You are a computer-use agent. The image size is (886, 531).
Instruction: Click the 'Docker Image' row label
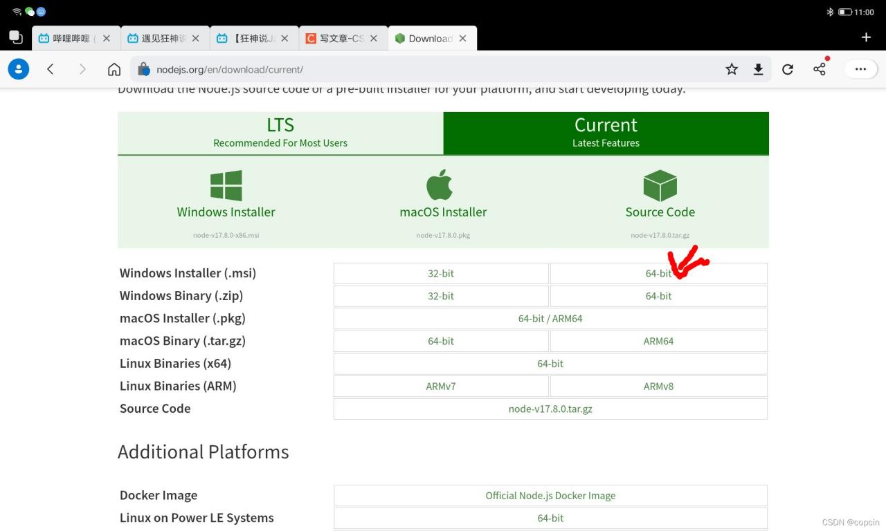tap(159, 495)
